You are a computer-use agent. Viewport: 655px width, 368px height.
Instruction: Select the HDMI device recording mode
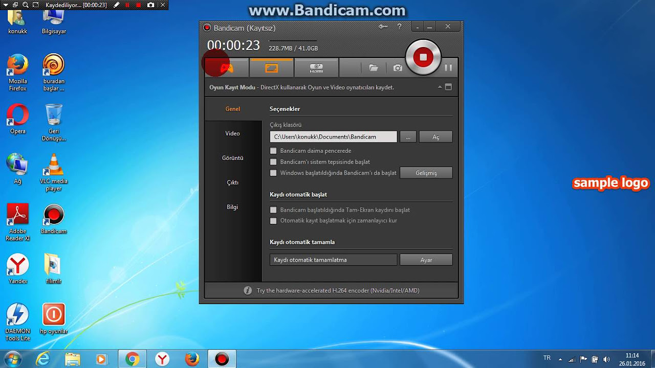click(316, 67)
